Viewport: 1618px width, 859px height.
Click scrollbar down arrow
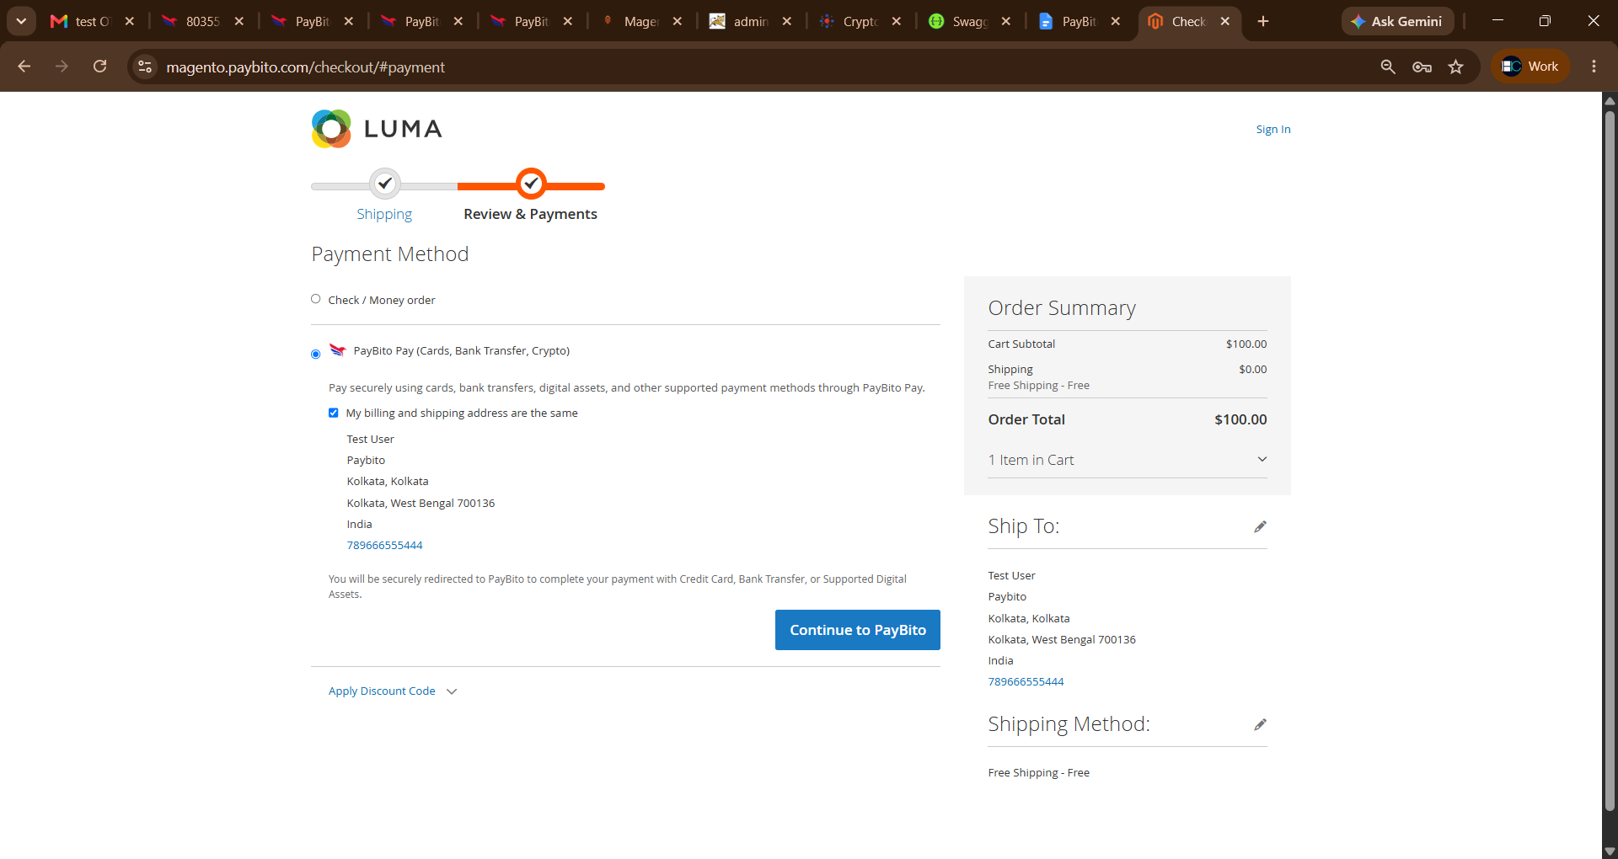1610,851
